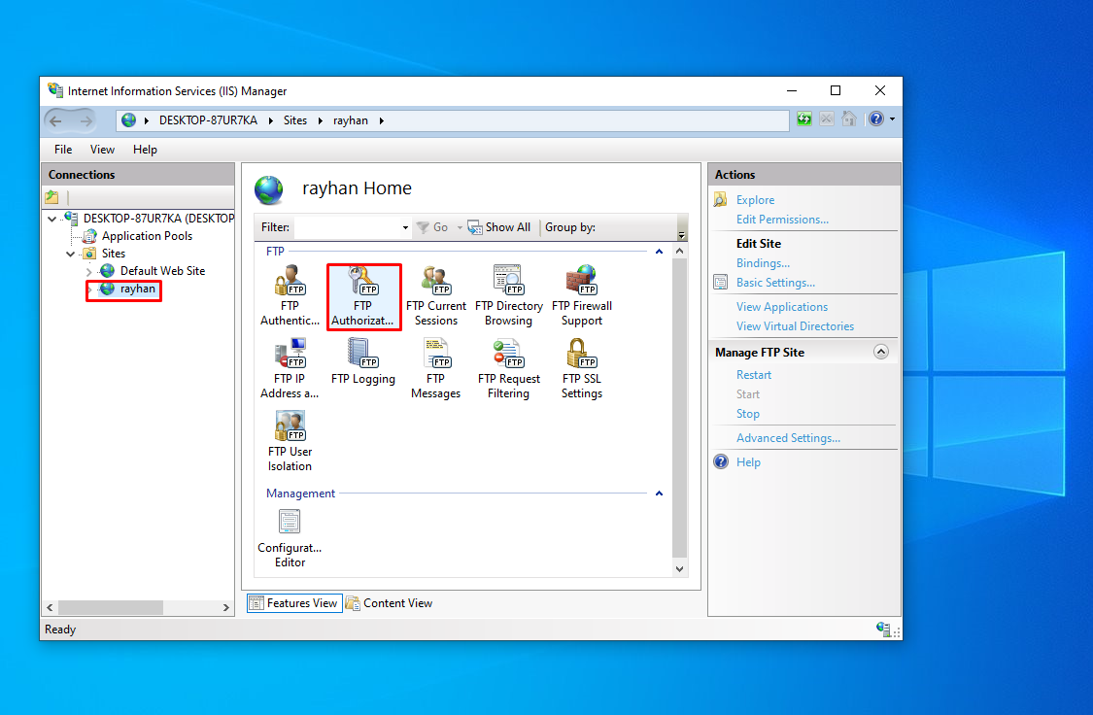Open the File menu
This screenshot has height=715, width=1093.
[63, 150]
